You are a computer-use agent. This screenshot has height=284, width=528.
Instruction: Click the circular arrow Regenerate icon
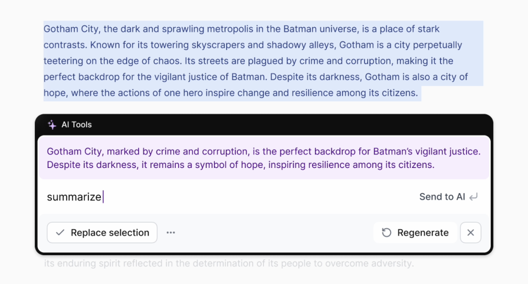point(386,233)
